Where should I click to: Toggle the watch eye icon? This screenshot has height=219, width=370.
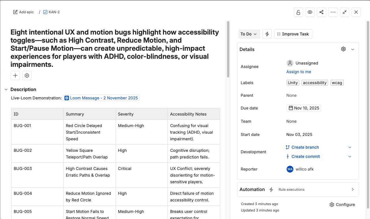pos(310,12)
